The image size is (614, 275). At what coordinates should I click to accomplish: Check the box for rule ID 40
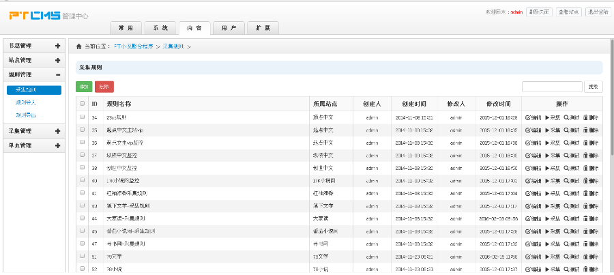(x=83, y=180)
